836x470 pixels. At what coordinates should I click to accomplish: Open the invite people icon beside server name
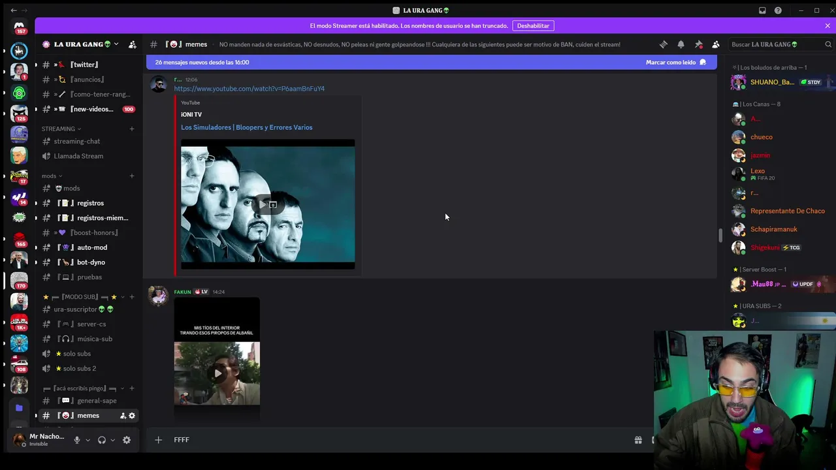click(133, 44)
